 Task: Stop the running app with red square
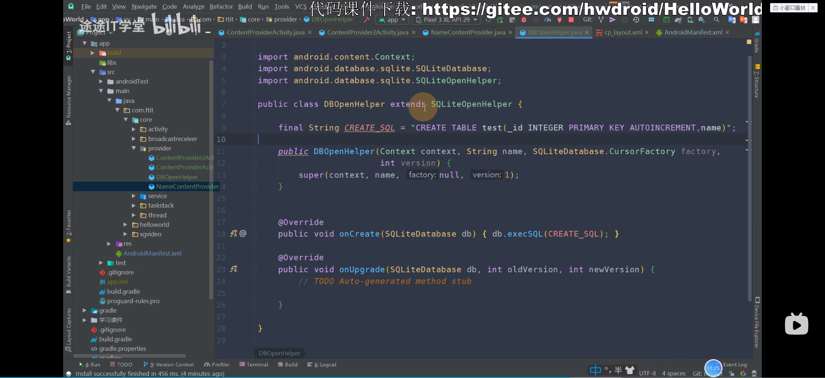coord(571,20)
